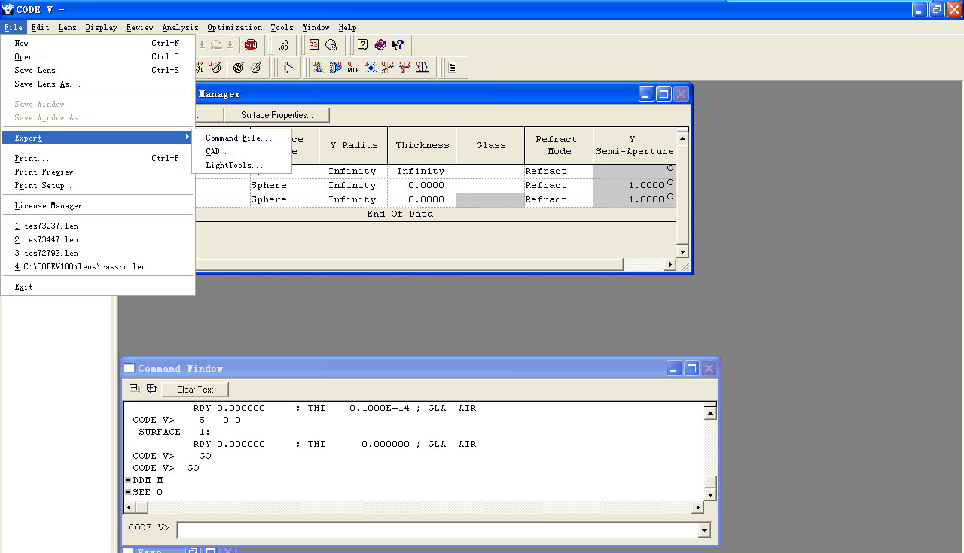This screenshot has height=553, width=964.
Task: Choose Print... from the File menu
Action: [97, 158]
